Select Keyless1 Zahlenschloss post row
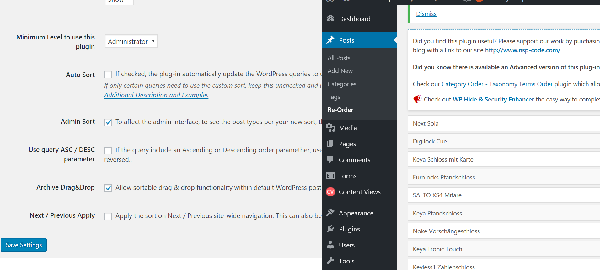 click(504, 265)
